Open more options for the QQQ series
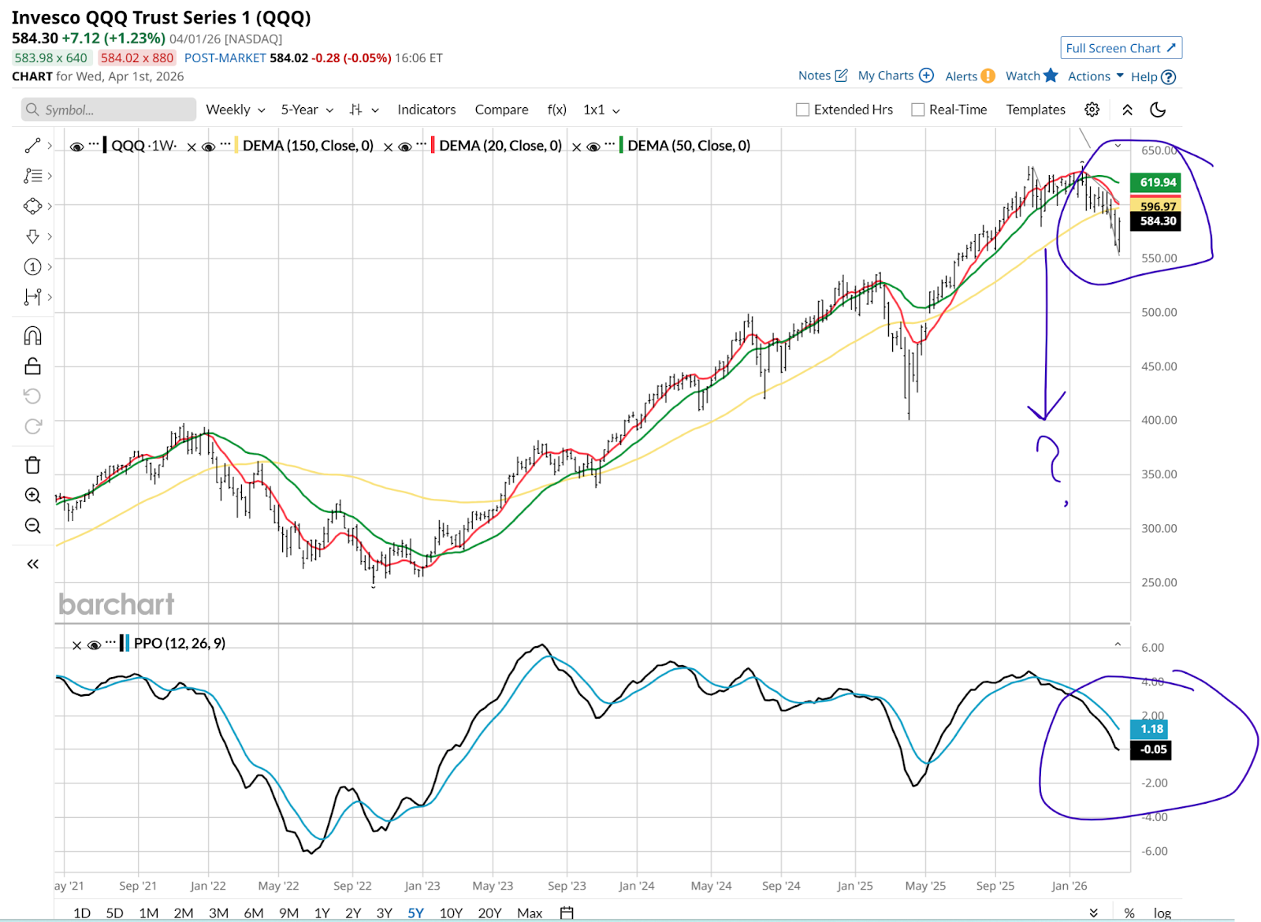Viewport: 1261px width, 922px height. coord(95,144)
